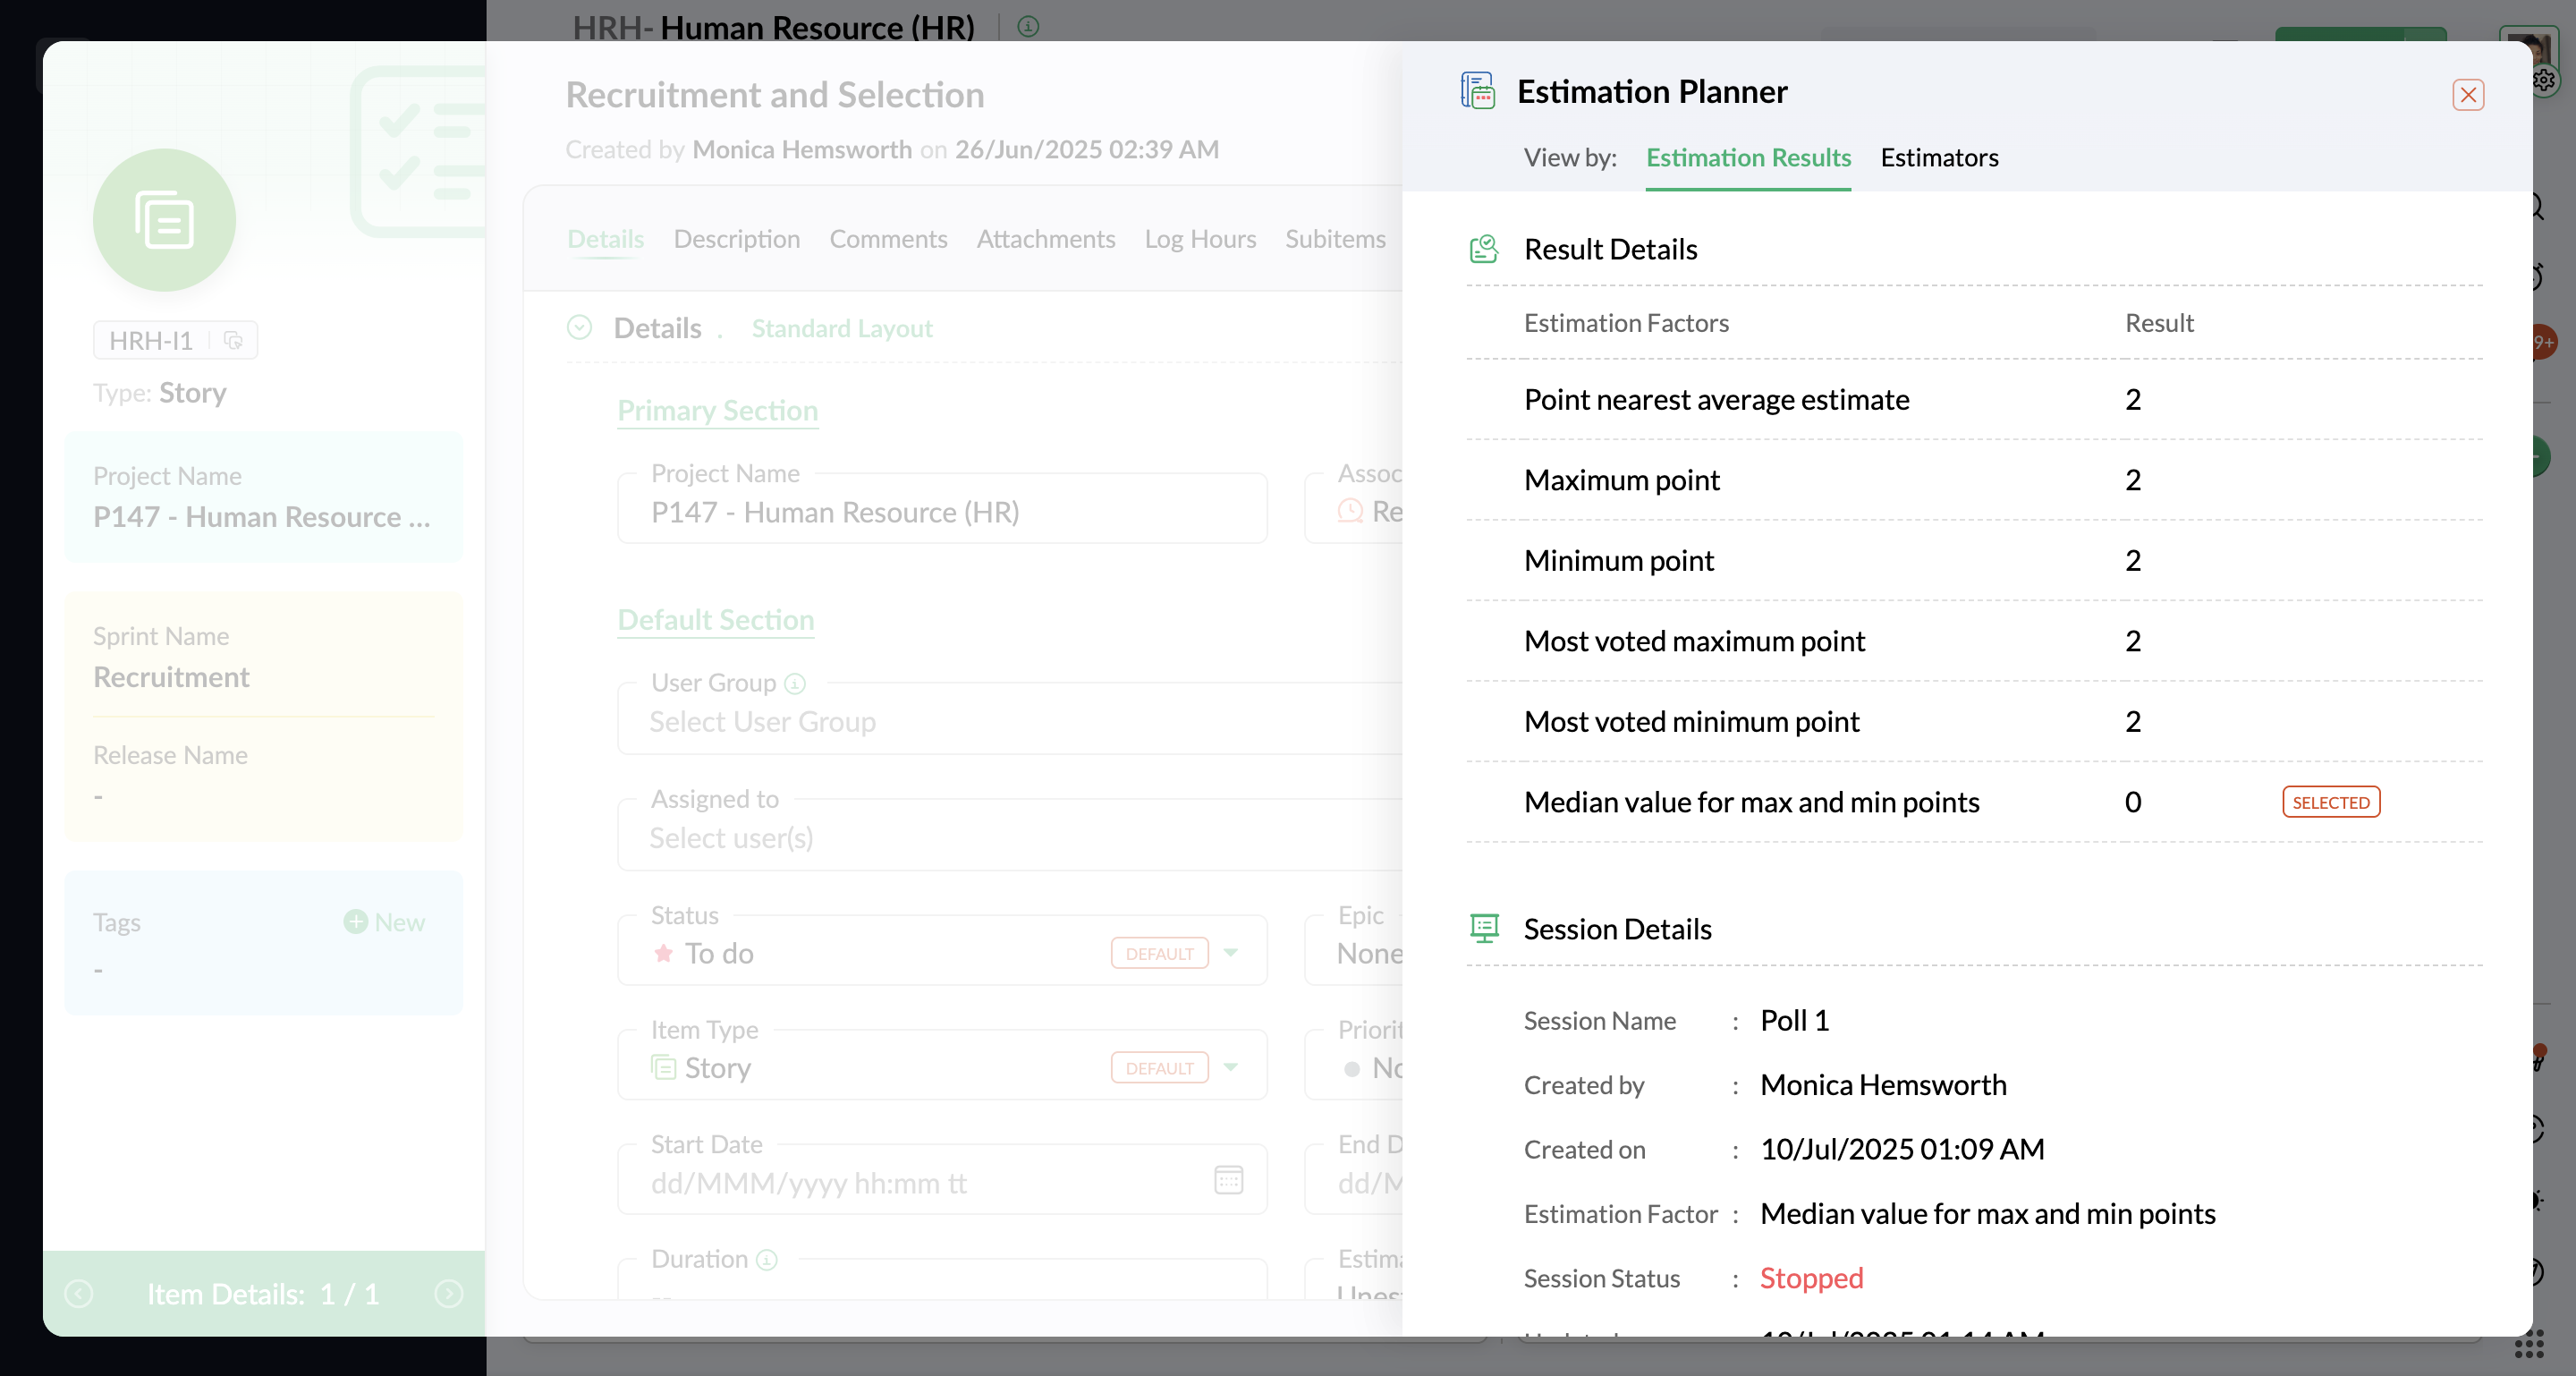Click the Default Section heading
The width and height of the screenshot is (2576, 1376).
tap(715, 619)
